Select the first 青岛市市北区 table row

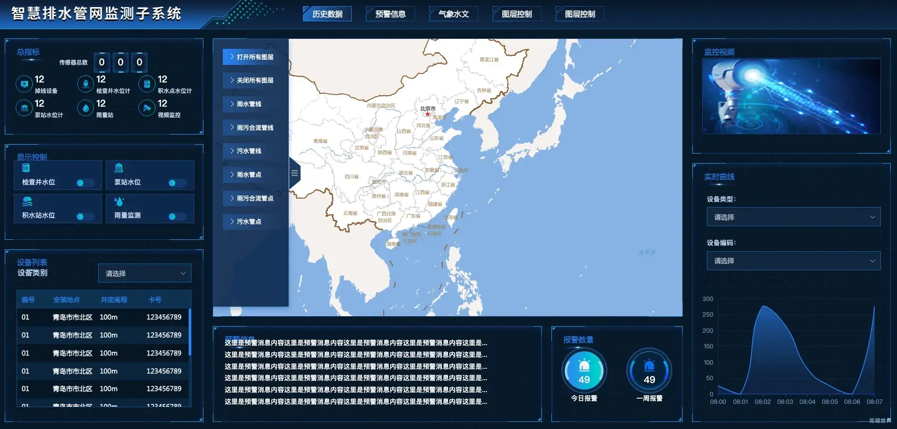[x=102, y=317]
